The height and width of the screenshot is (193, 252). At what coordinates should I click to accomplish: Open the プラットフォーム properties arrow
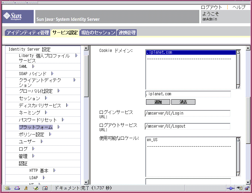click(x=59, y=127)
